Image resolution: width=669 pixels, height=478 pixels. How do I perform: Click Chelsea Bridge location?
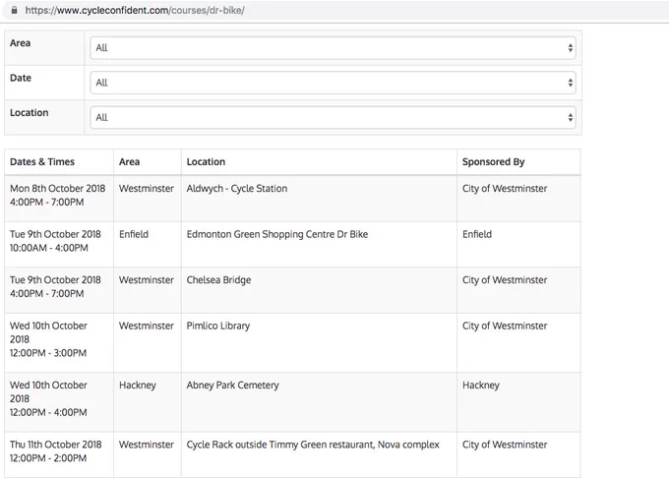218,280
